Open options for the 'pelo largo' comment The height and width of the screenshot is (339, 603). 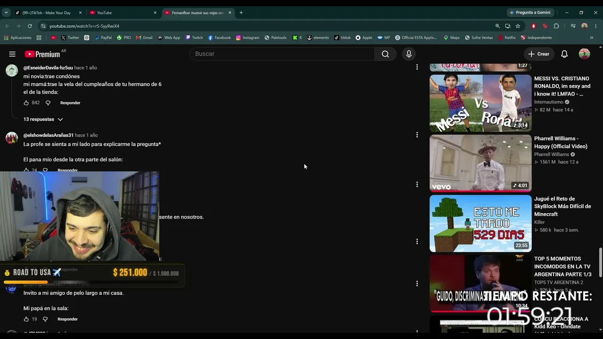click(417, 283)
